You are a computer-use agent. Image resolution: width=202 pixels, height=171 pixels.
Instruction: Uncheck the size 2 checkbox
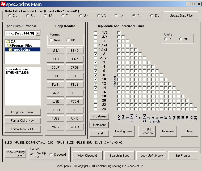[x=95, y=54]
